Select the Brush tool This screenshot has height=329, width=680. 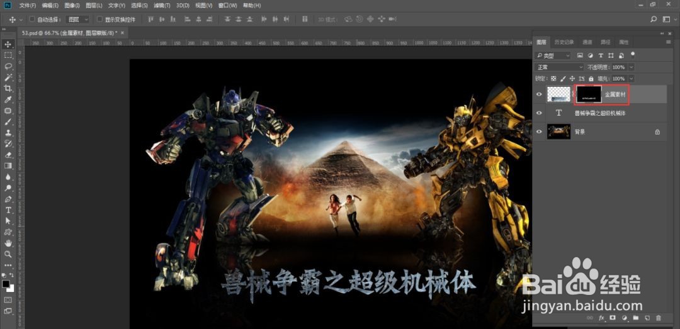pyautogui.click(x=8, y=122)
